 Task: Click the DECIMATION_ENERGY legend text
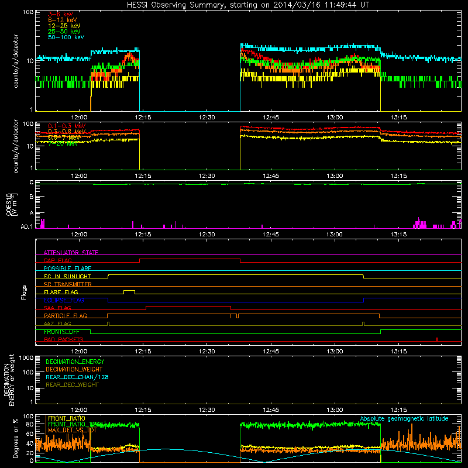coord(75,362)
